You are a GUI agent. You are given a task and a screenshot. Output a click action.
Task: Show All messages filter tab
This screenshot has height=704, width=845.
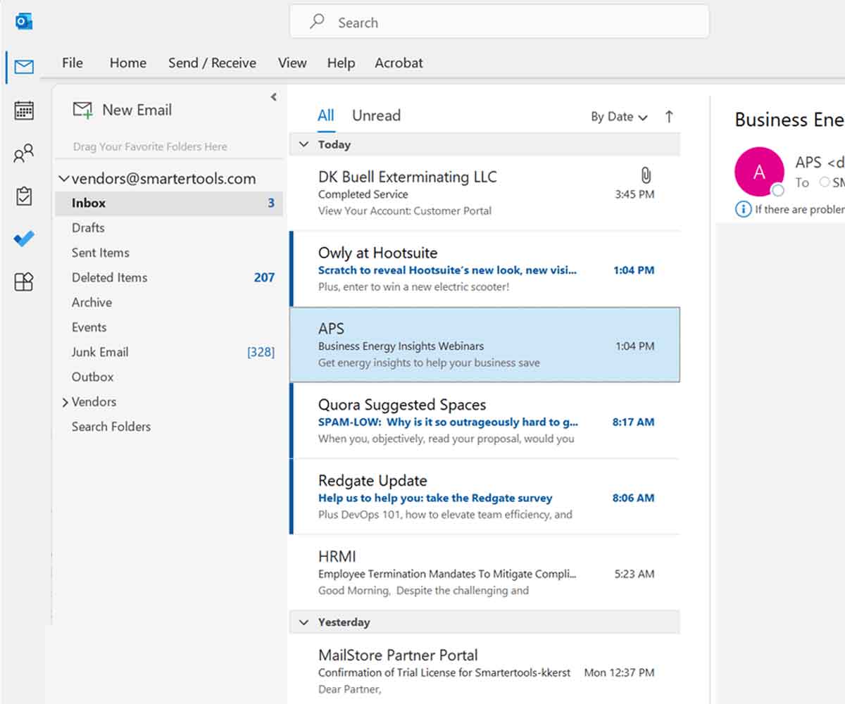point(326,115)
